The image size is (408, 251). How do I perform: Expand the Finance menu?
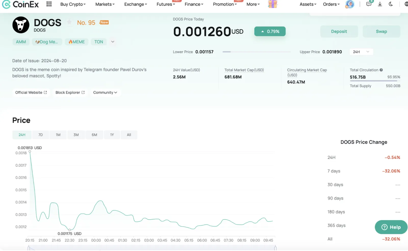coord(194,4)
